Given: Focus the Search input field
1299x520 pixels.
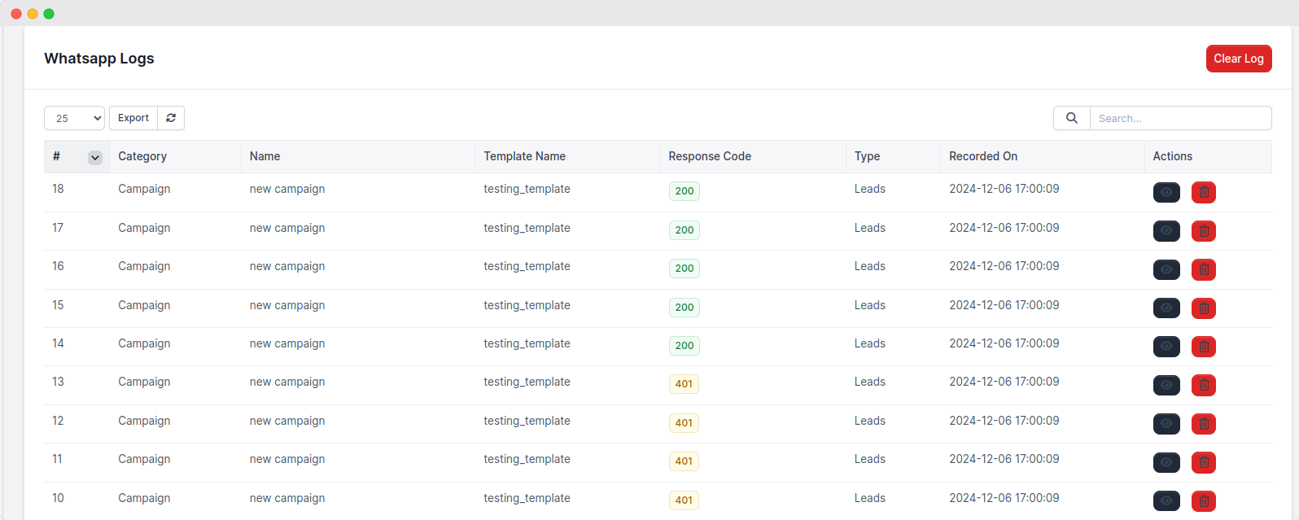Looking at the screenshot, I should [x=1180, y=118].
